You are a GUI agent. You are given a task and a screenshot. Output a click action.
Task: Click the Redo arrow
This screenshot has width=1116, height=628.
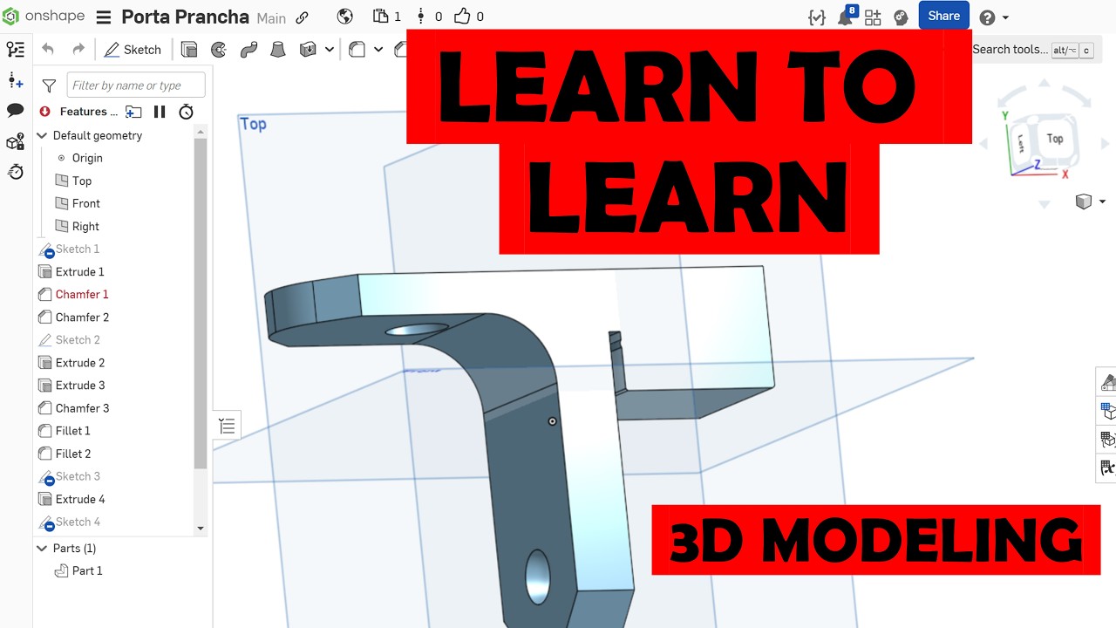(78, 50)
